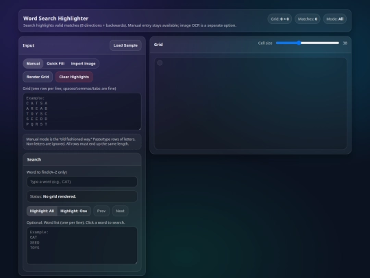The height and width of the screenshot is (278, 370).
Task: Click the Word Search Highlighter title
Action: point(56,19)
